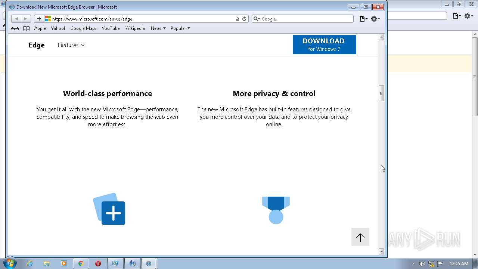This screenshot has height=269, width=478.
Task: Show hidden tray icons arrow
Action: point(413,264)
